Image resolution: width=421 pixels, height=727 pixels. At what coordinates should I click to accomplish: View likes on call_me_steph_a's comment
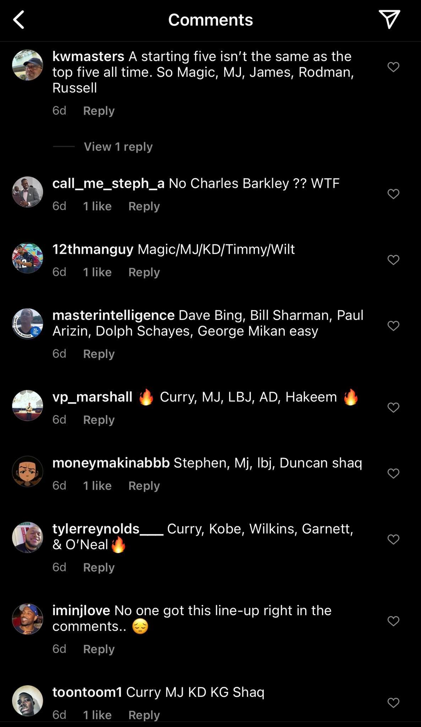tap(97, 206)
